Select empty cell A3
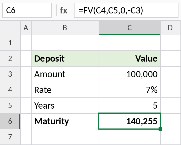Screen dimensions: 181x145 [26, 74]
